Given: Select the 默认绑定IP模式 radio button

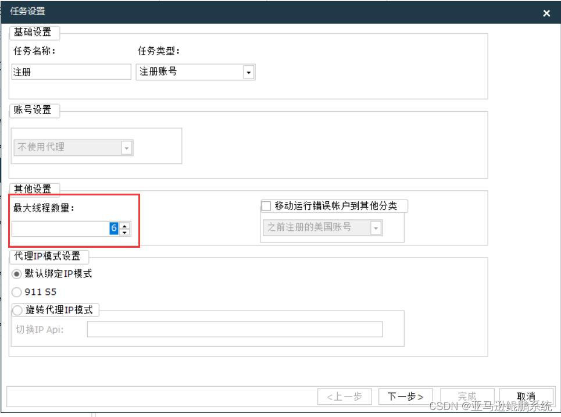Looking at the screenshot, I should (16, 274).
